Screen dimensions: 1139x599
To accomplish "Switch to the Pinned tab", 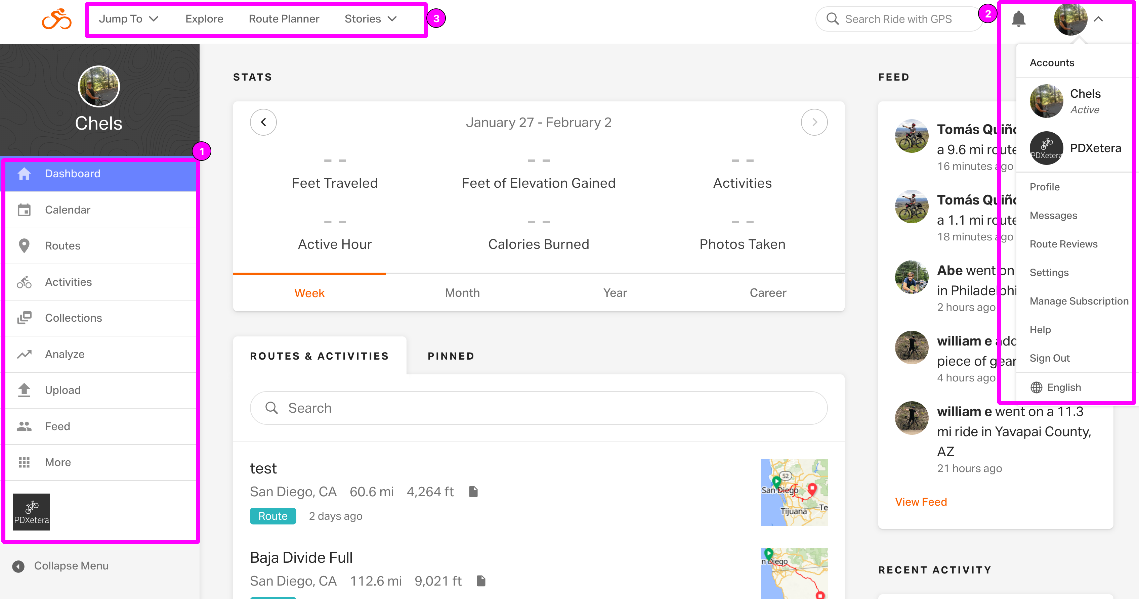I will (451, 356).
